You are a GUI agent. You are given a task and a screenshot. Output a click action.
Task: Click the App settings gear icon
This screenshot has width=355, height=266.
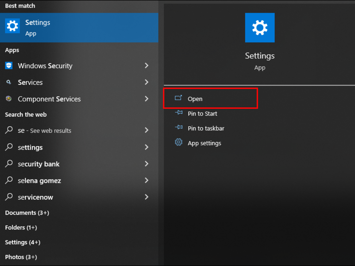coord(179,142)
